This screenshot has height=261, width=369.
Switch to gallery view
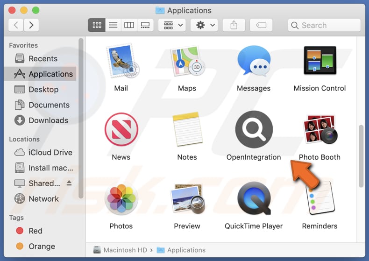[x=145, y=25]
